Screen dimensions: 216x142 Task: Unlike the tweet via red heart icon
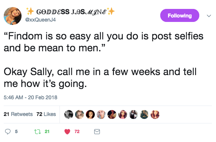click(67, 132)
